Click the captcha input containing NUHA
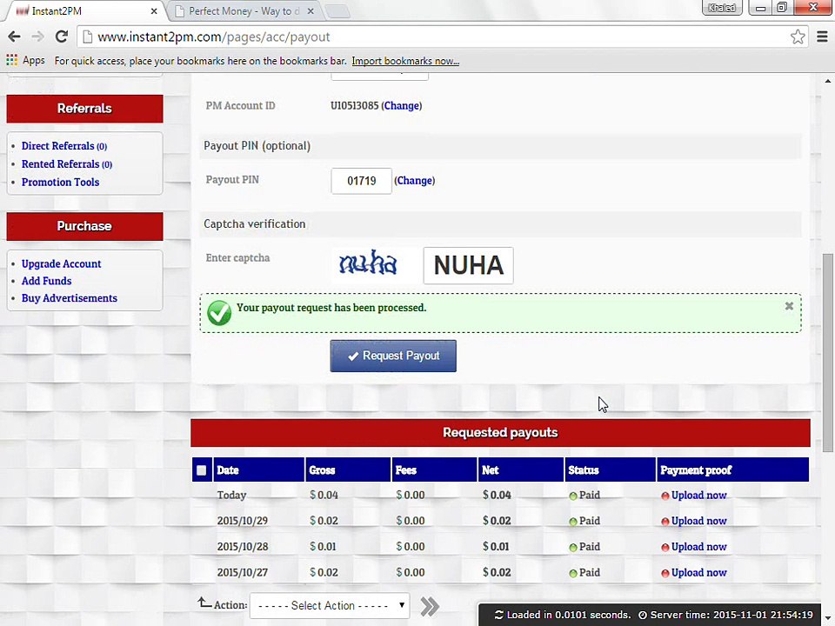The image size is (835, 626). coord(469,265)
